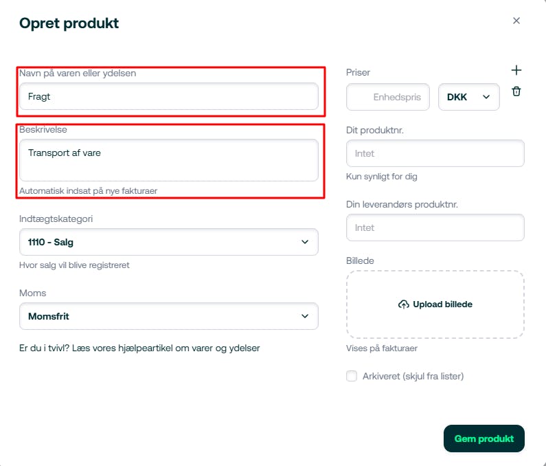Save with the Gem produkt button

(x=484, y=439)
